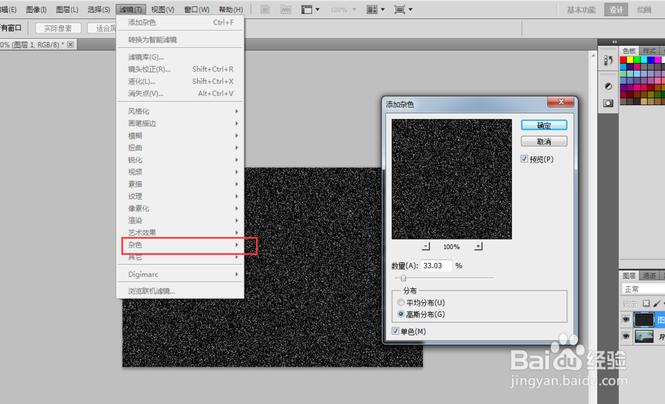Pick the yellow swatch in 色板

pos(630,60)
